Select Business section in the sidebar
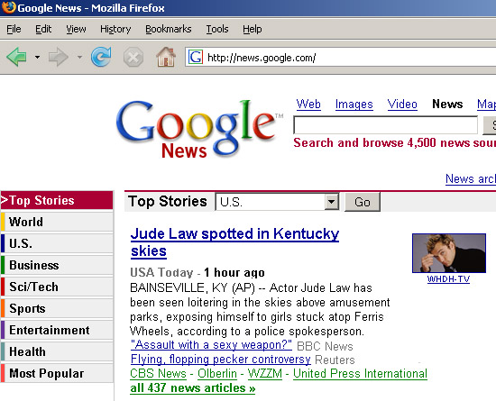Image resolution: width=496 pixels, height=401 pixels. point(57,265)
